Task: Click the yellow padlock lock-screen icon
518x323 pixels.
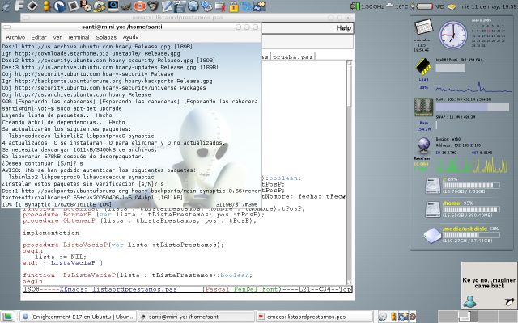Action: coord(234,6)
